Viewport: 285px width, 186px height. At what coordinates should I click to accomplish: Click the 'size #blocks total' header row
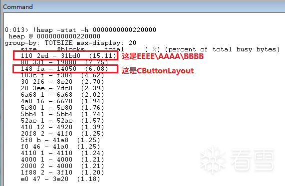point(72,49)
